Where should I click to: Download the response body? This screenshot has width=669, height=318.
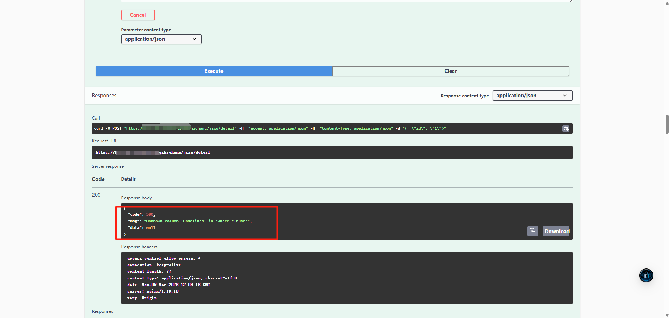[556, 231]
